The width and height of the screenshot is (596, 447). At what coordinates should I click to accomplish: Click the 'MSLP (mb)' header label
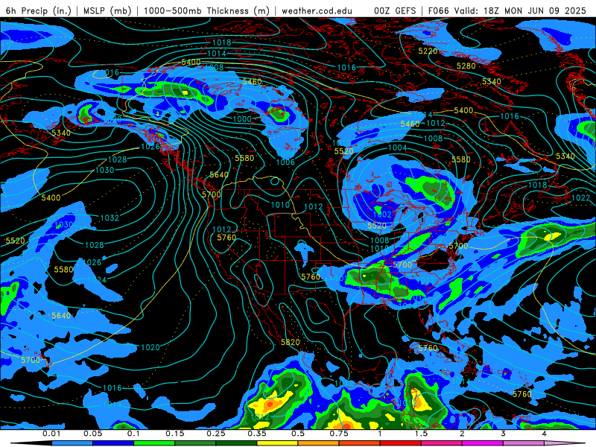[107, 10]
